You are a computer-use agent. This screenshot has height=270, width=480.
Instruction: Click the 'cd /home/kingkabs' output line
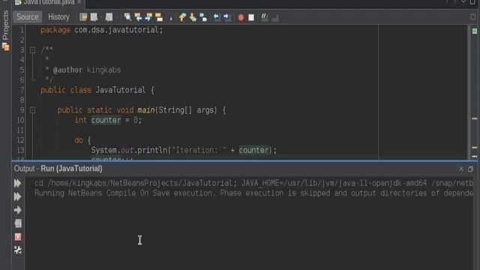(253, 183)
